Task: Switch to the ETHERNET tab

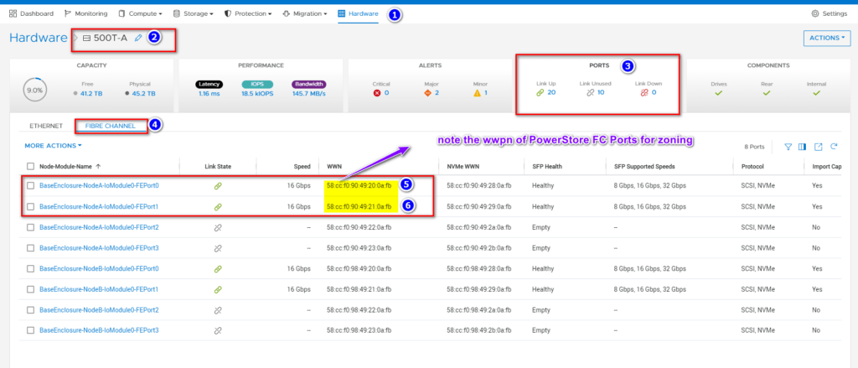Action: (x=46, y=126)
